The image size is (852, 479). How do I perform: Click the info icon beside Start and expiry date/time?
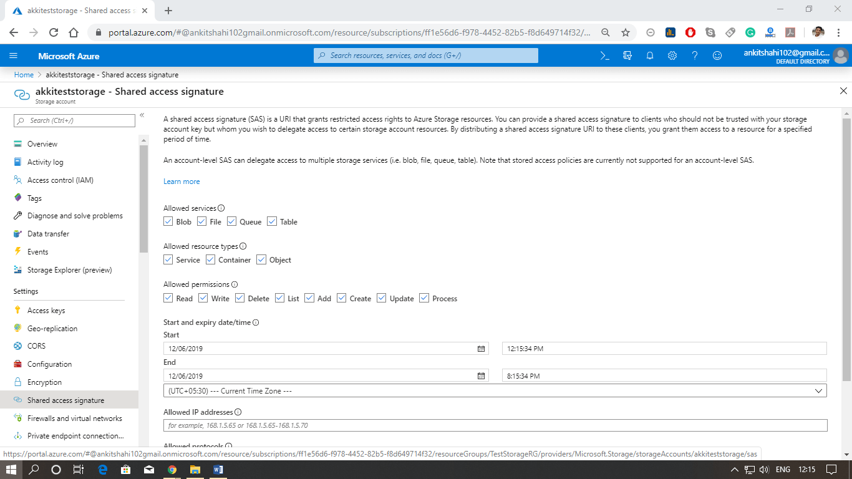(x=256, y=322)
